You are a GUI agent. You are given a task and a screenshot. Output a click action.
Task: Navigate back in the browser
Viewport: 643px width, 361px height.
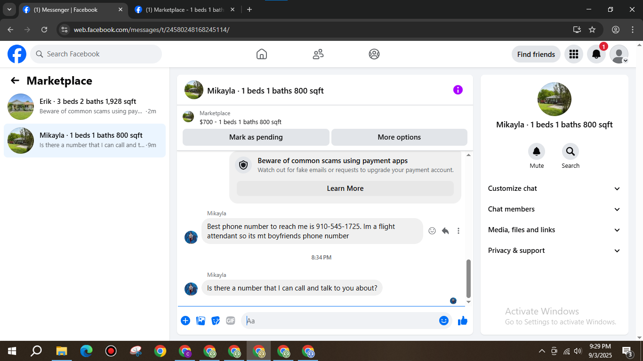point(11,30)
